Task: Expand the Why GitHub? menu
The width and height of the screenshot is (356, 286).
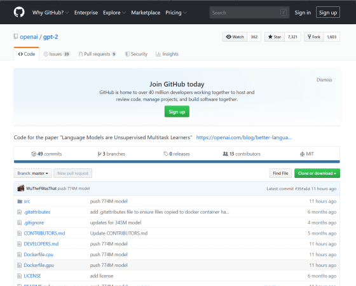Action: [50, 13]
